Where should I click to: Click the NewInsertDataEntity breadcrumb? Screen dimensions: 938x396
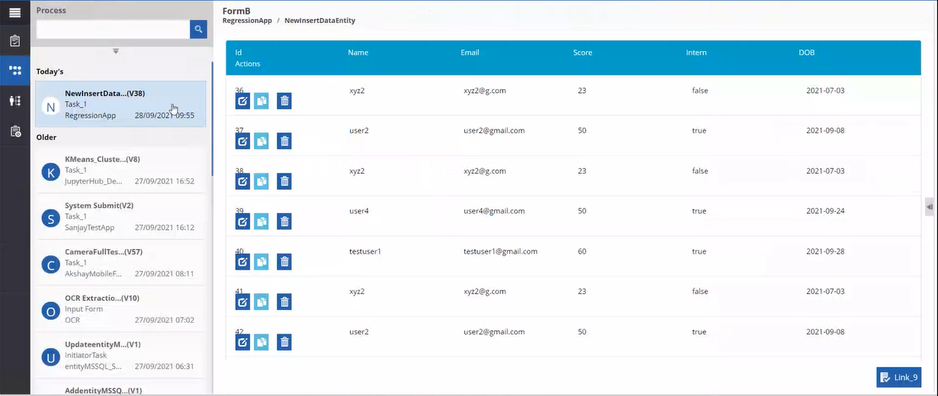coord(320,21)
